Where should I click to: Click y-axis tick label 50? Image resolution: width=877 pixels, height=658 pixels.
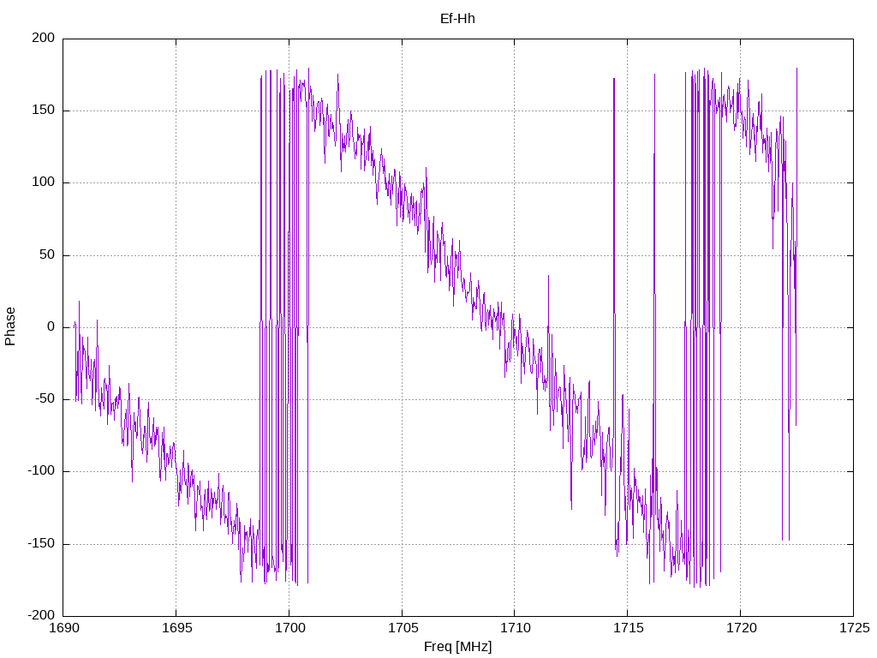48,255
